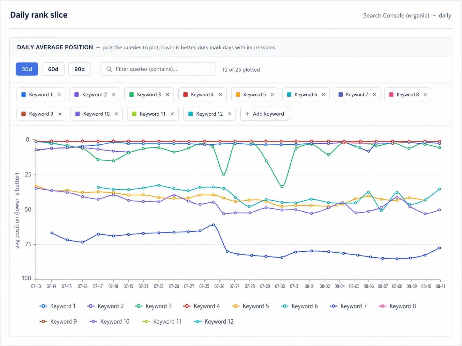This screenshot has height=346, width=462.
Task: Click the '12 of 25 plotted' text
Action: [241, 70]
